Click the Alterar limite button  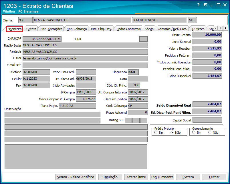pos(136,177)
